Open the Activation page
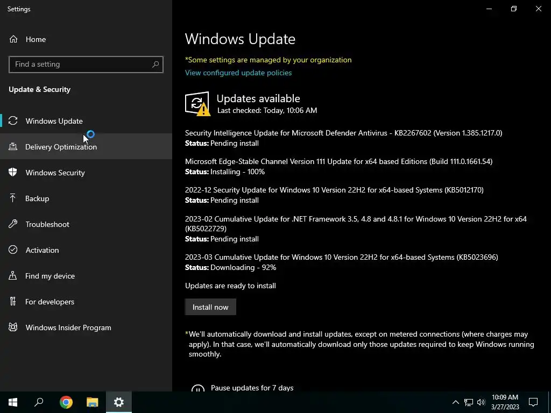This screenshot has height=413, width=551. coord(86,250)
